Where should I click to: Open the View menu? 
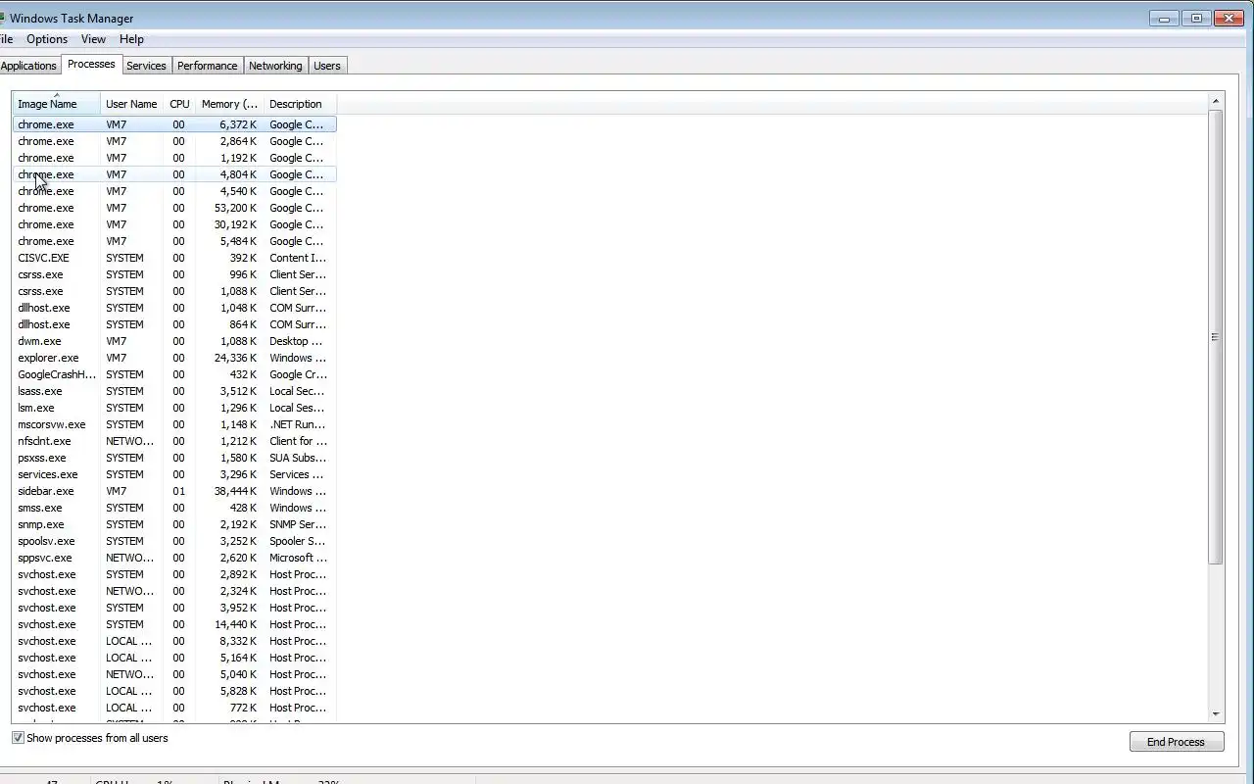[93, 39]
